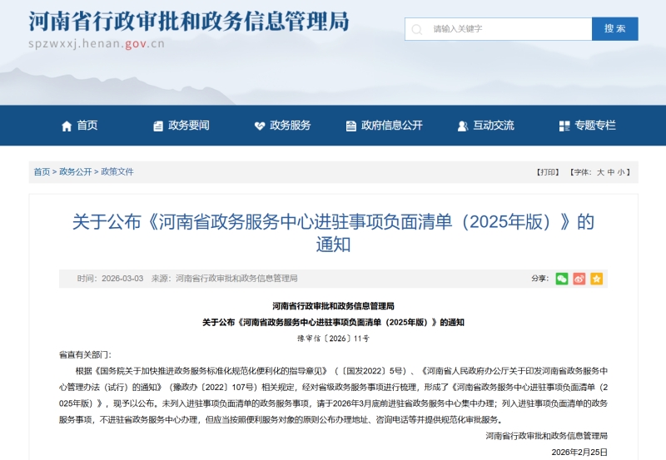The height and width of the screenshot is (460, 666).
Task: Share article via Weibo icon
Action: tap(579, 279)
